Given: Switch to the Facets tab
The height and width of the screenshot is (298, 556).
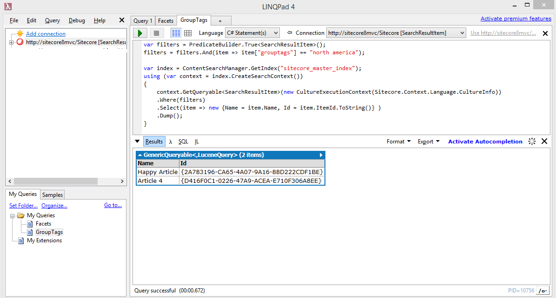Looking at the screenshot, I should coord(165,21).
